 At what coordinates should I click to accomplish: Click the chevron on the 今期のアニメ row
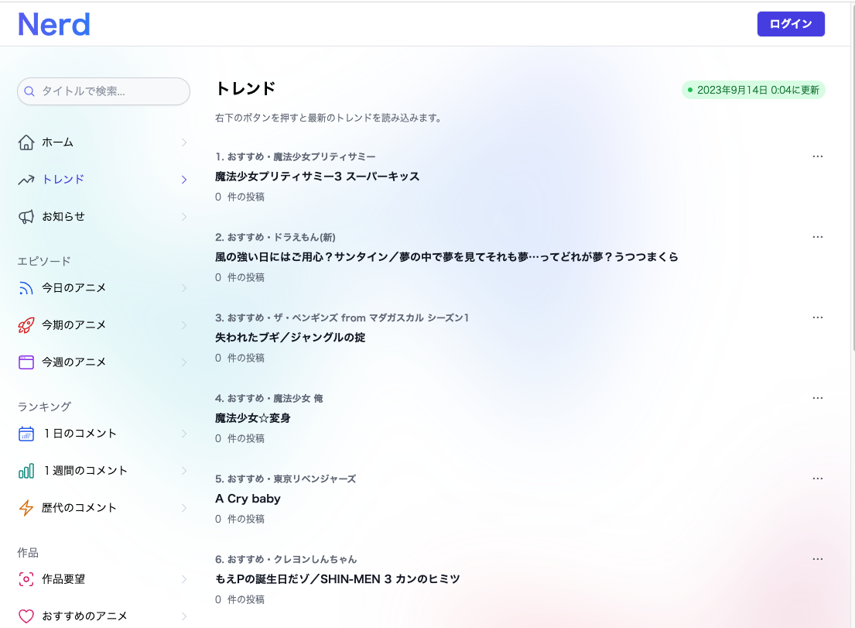(x=183, y=324)
